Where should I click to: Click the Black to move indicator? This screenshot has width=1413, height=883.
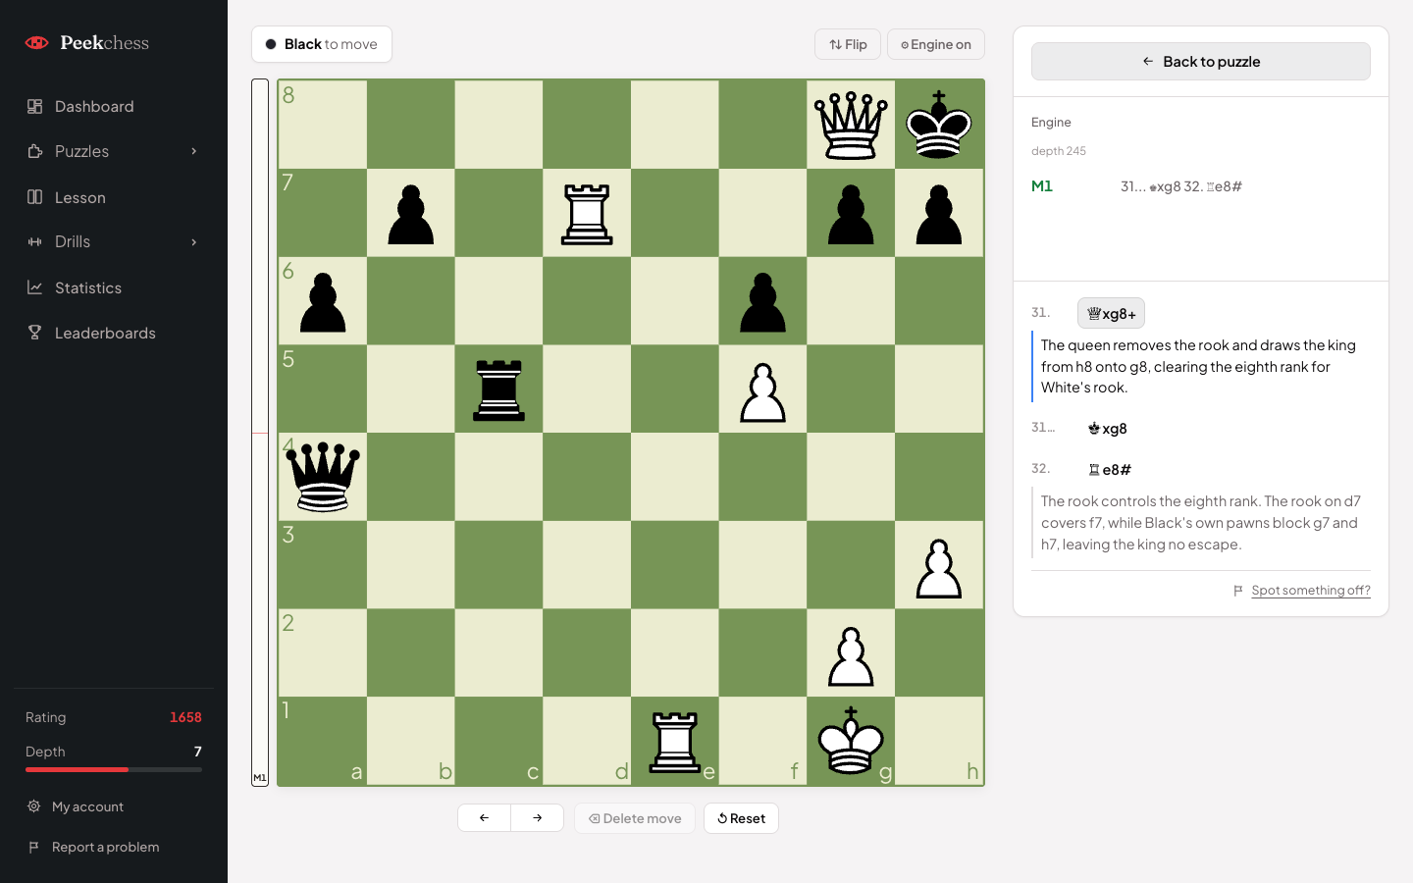point(322,44)
